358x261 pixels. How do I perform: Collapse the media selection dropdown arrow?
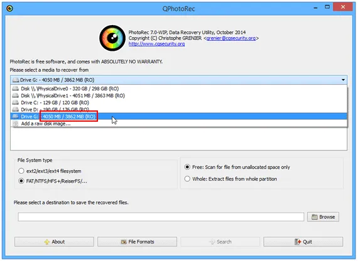343,80
